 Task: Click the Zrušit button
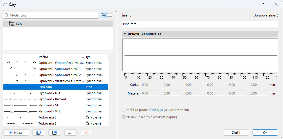coord(236,133)
